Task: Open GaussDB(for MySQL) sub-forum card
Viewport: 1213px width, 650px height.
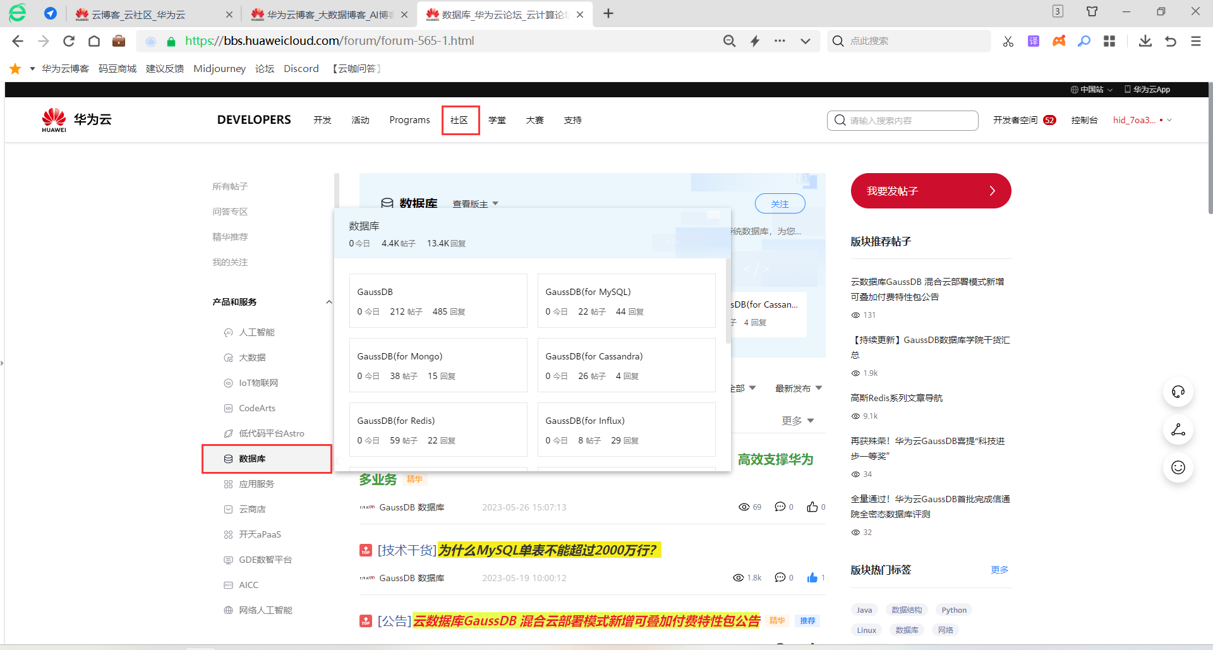Action: click(626, 301)
